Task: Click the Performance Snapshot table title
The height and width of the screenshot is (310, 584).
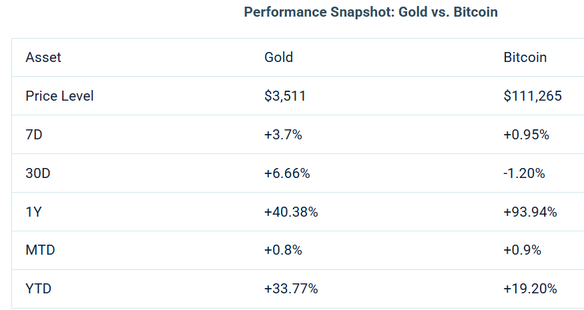Action: [370, 13]
